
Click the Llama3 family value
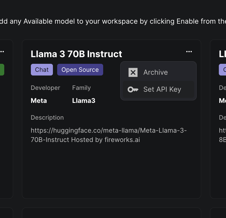(83, 101)
